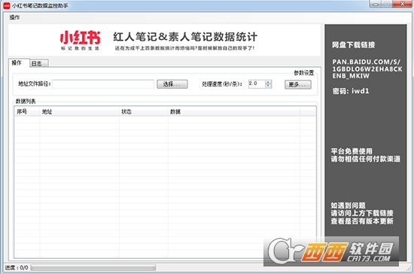Viewport: 414px width, 274px height.
Task: Click the progress bar at bottom
Action: coord(93,268)
